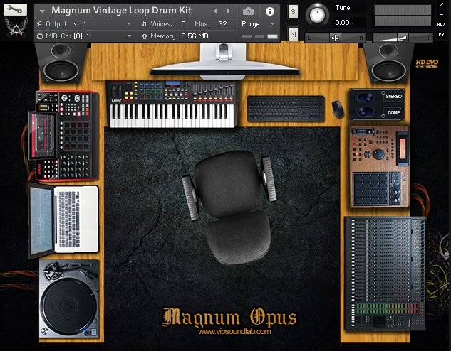Select previous instrument with the left arrow
This screenshot has width=451, height=351.
tap(215, 11)
